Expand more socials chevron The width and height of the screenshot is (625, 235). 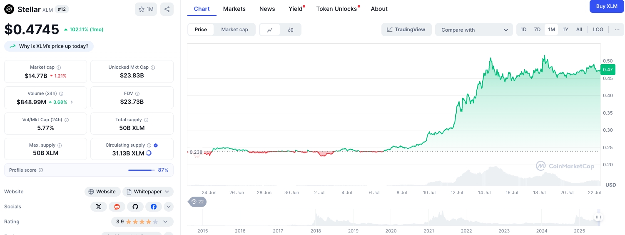(x=169, y=207)
